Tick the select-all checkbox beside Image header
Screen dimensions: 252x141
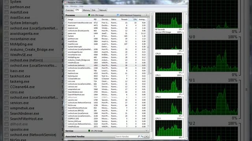[66, 19]
